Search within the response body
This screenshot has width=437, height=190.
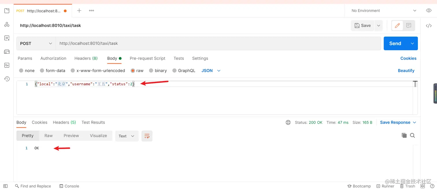point(412,136)
